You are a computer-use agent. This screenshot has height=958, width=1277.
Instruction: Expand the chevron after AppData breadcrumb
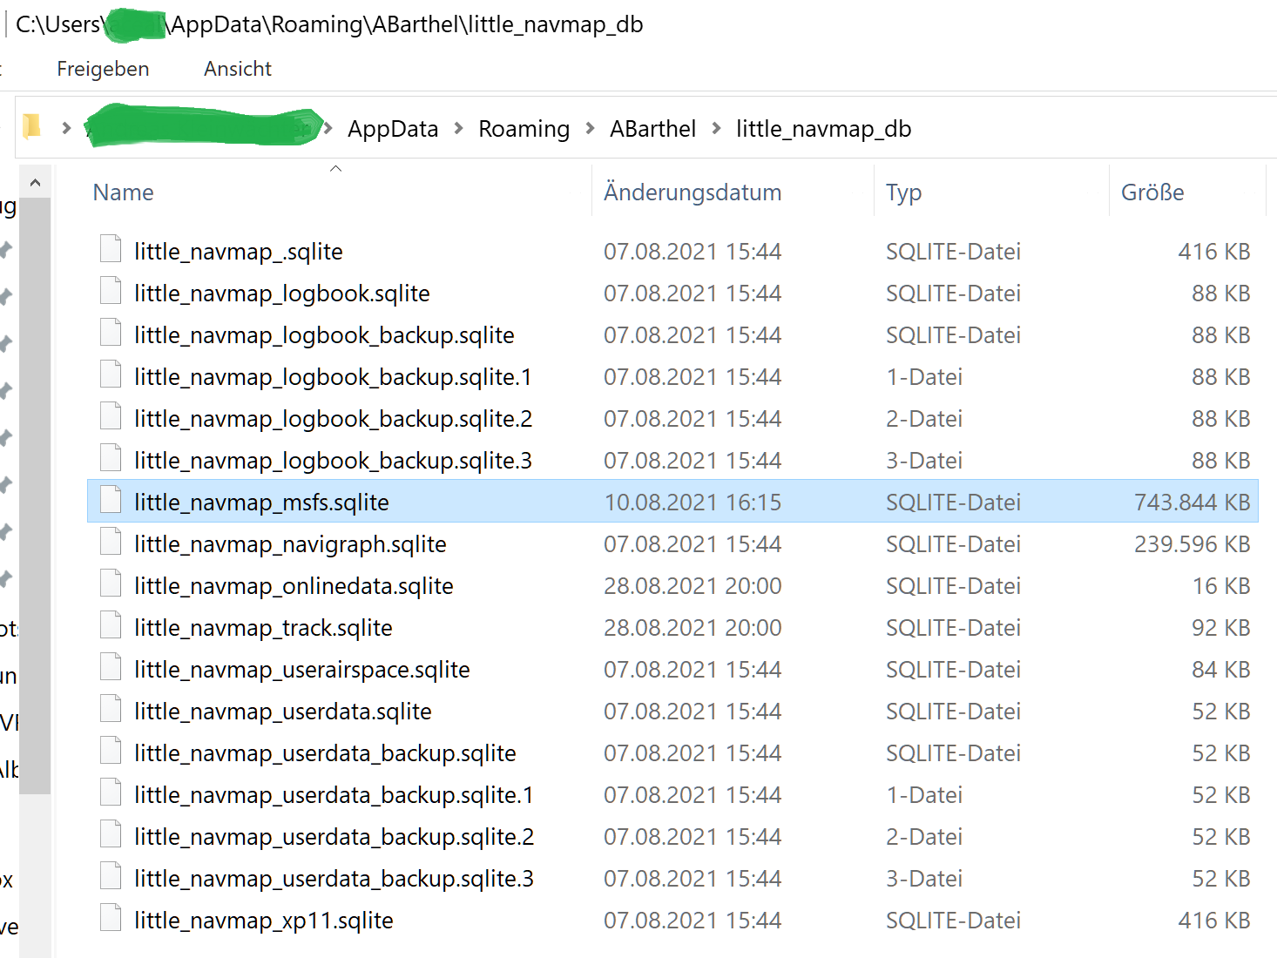[459, 129]
